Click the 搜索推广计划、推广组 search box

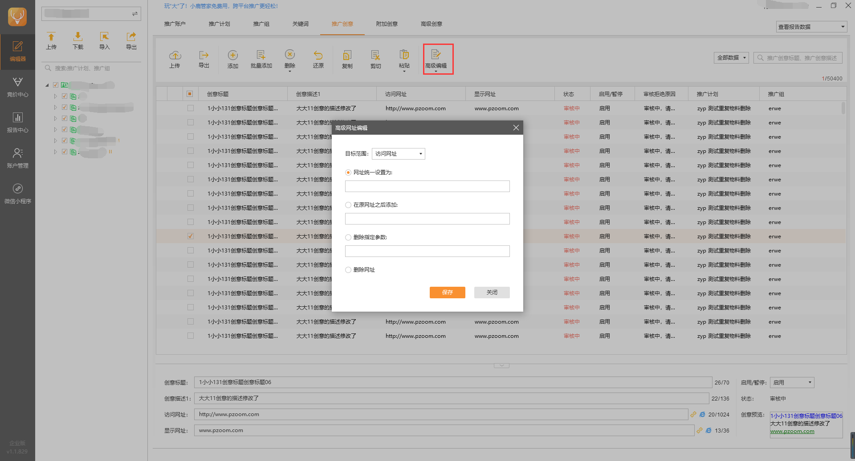91,68
